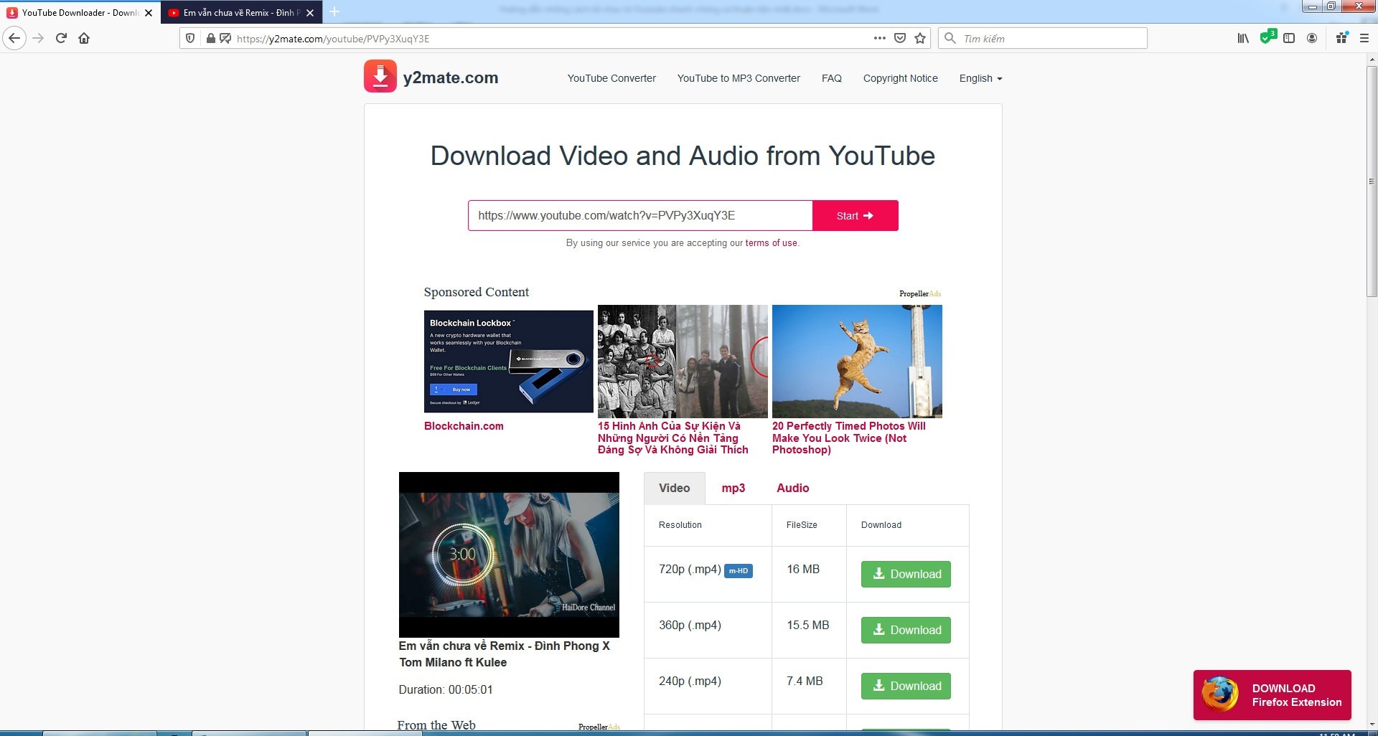Click the PropellerAds label near Sponsored Content
1378x736 pixels.
pyautogui.click(x=920, y=293)
